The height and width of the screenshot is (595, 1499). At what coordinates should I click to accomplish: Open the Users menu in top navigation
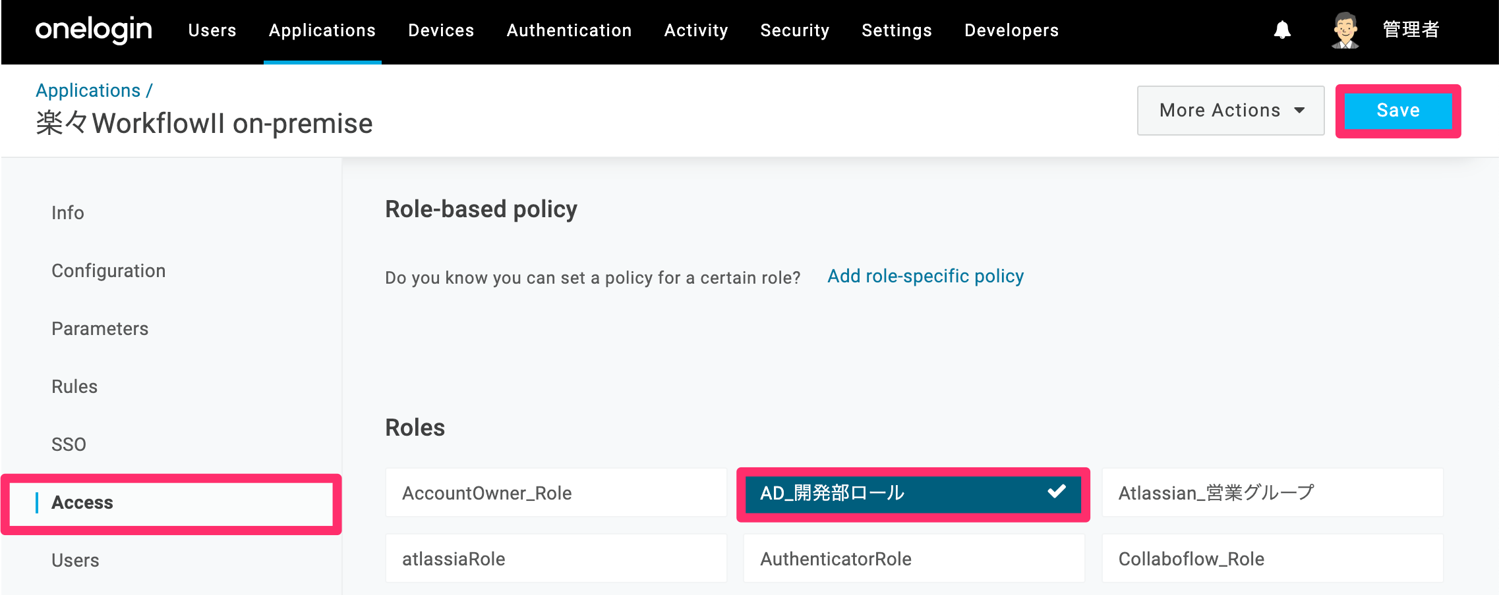tap(212, 30)
